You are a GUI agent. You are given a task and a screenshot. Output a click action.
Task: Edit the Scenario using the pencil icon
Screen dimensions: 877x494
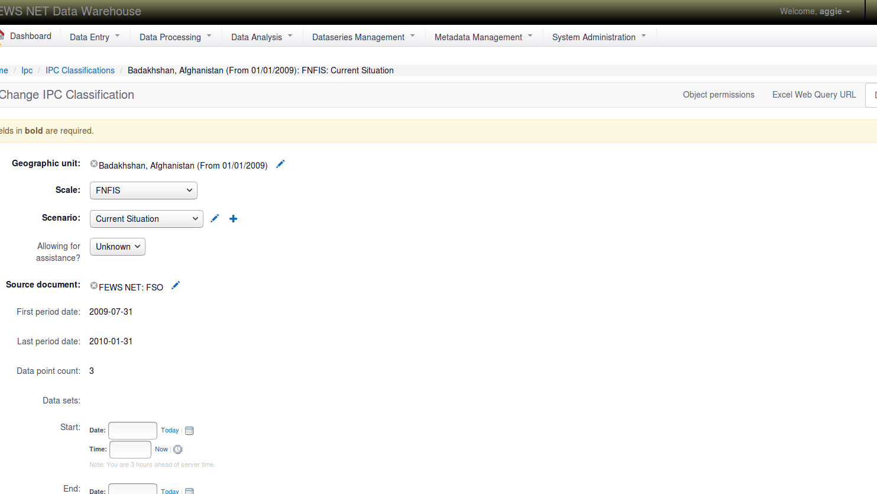tap(214, 218)
